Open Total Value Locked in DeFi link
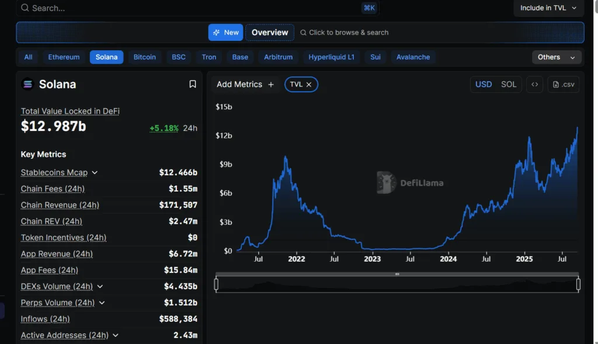Image resolution: width=598 pixels, height=344 pixels. pos(70,111)
